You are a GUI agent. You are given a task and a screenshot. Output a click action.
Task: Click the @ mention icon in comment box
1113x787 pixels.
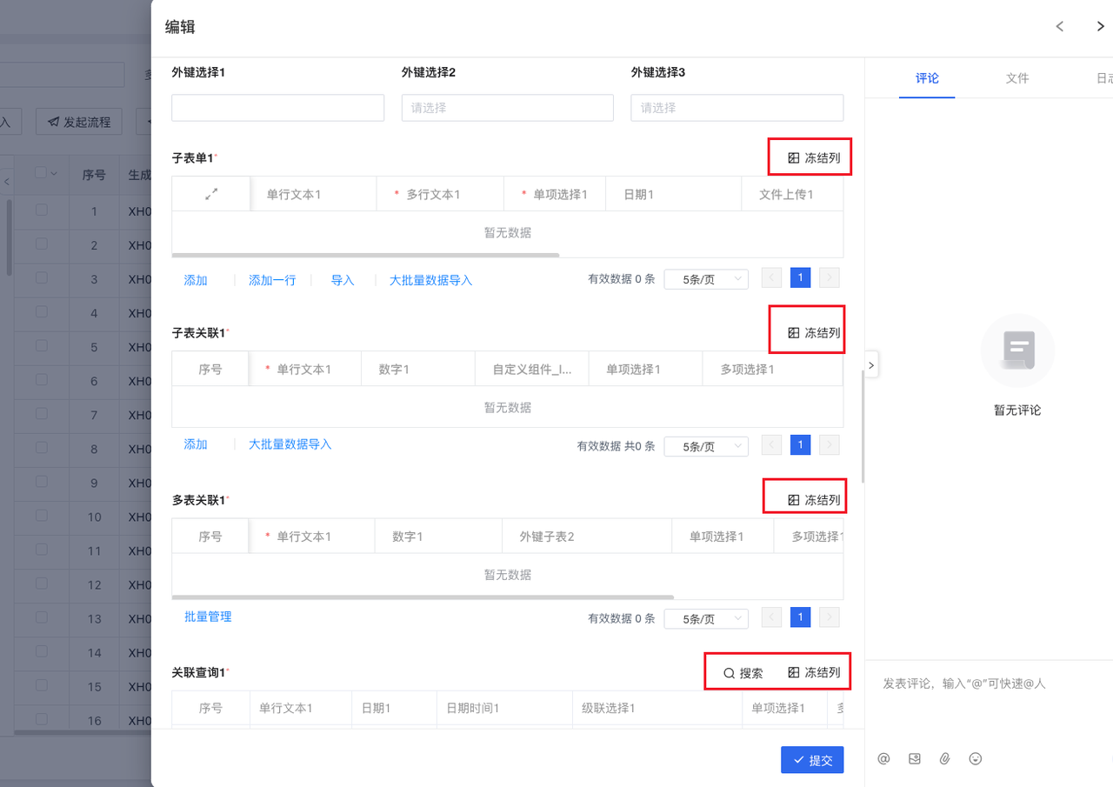point(883,759)
